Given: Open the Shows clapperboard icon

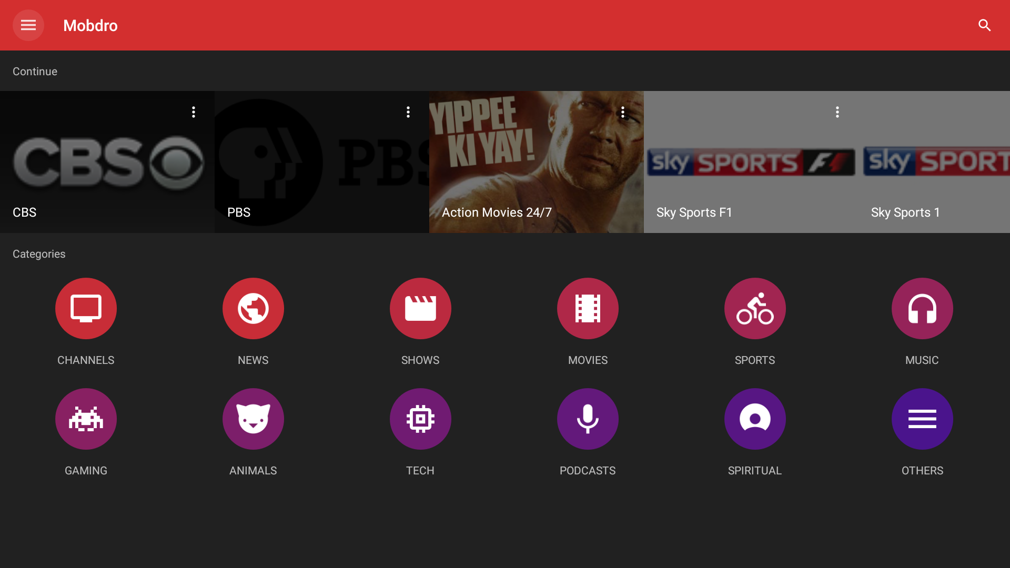Looking at the screenshot, I should point(420,308).
